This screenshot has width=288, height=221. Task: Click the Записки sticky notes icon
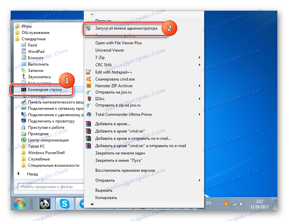(x=24, y=71)
